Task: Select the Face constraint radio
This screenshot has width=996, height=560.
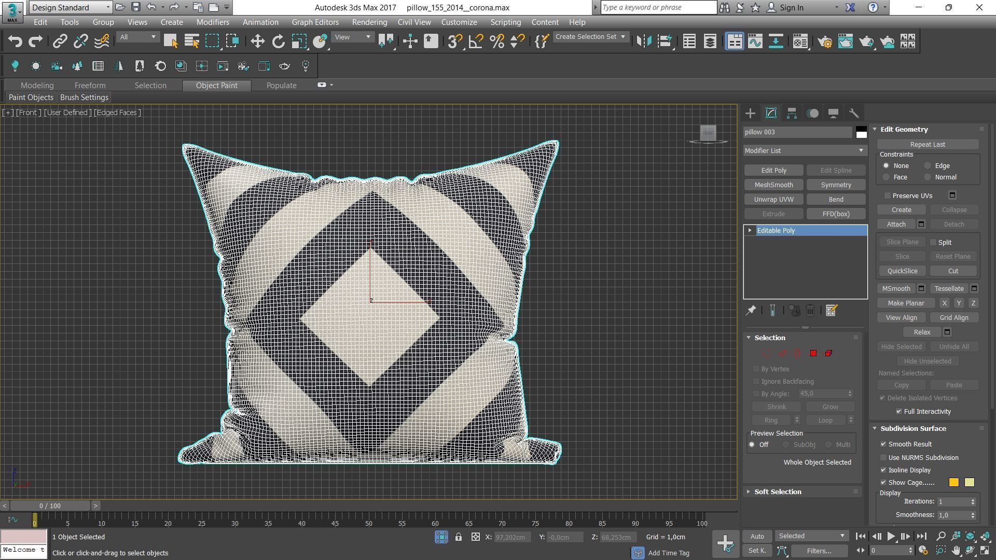Action: pyautogui.click(x=886, y=177)
